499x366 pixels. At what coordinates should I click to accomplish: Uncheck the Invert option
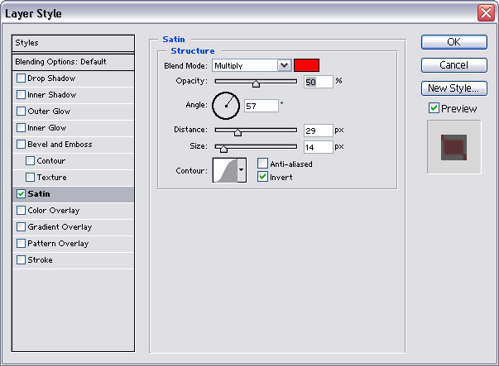click(262, 177)
